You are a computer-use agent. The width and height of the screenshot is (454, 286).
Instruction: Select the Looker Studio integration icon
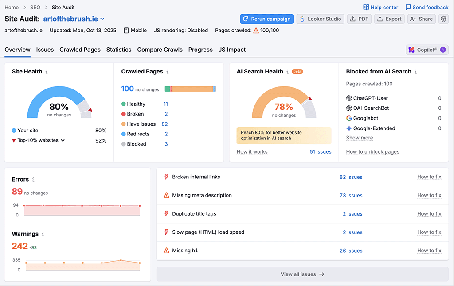301,19
